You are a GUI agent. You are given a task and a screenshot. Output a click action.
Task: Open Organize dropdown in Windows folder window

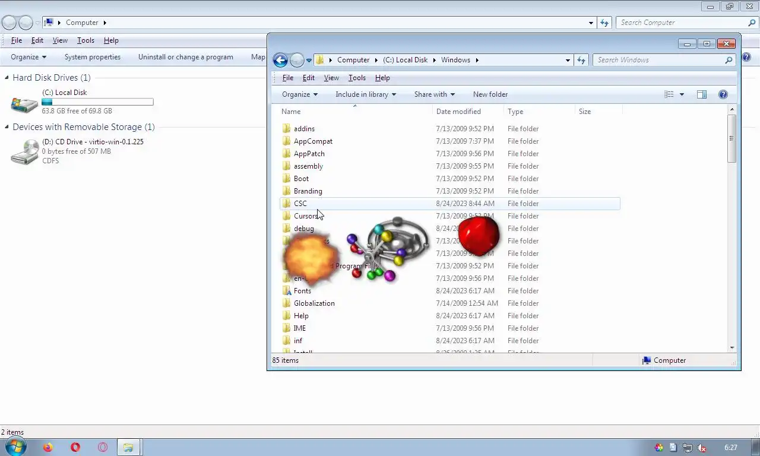pos(300,94)
